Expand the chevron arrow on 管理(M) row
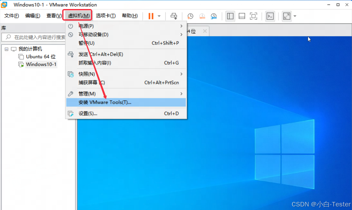The image size is (352, 210). click(181, 94)
